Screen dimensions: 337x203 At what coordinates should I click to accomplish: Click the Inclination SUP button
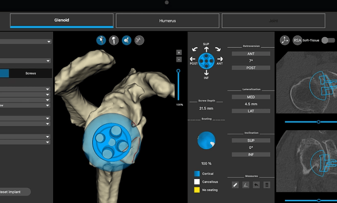[x=251, y=140]
